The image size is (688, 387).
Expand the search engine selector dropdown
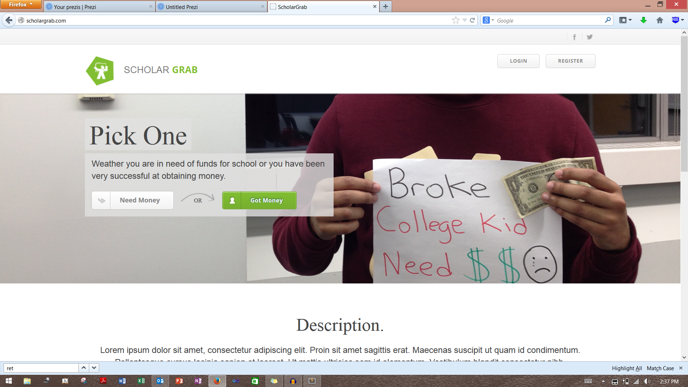[488, 20]
